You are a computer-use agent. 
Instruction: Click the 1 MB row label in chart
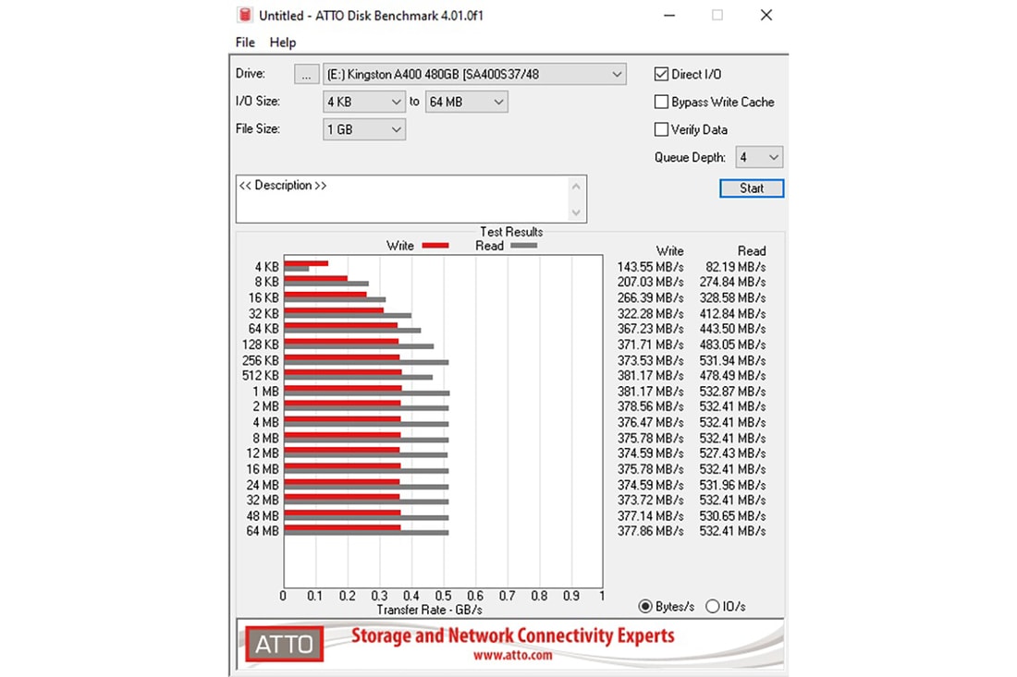[266, 392]
